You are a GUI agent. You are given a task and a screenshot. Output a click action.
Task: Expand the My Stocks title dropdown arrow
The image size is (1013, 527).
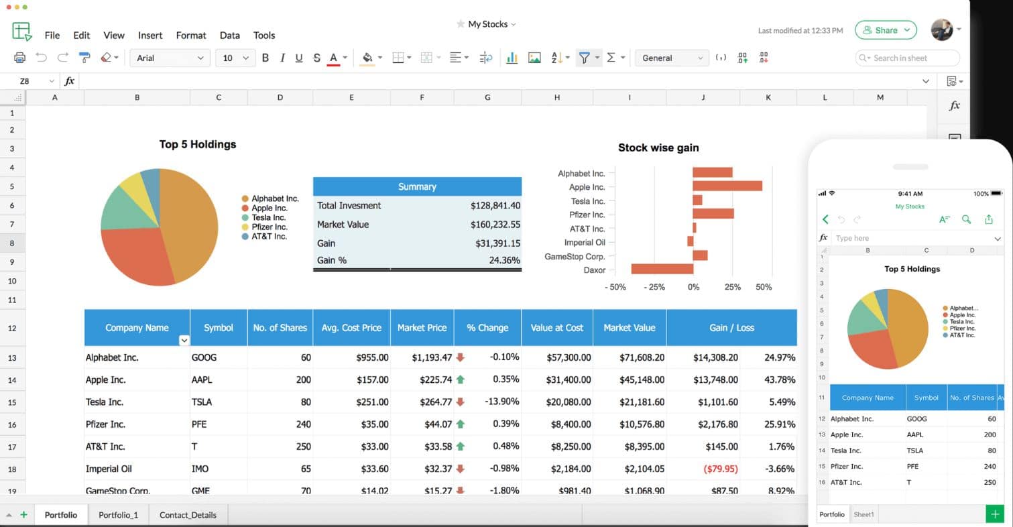[x=514, y=24]
